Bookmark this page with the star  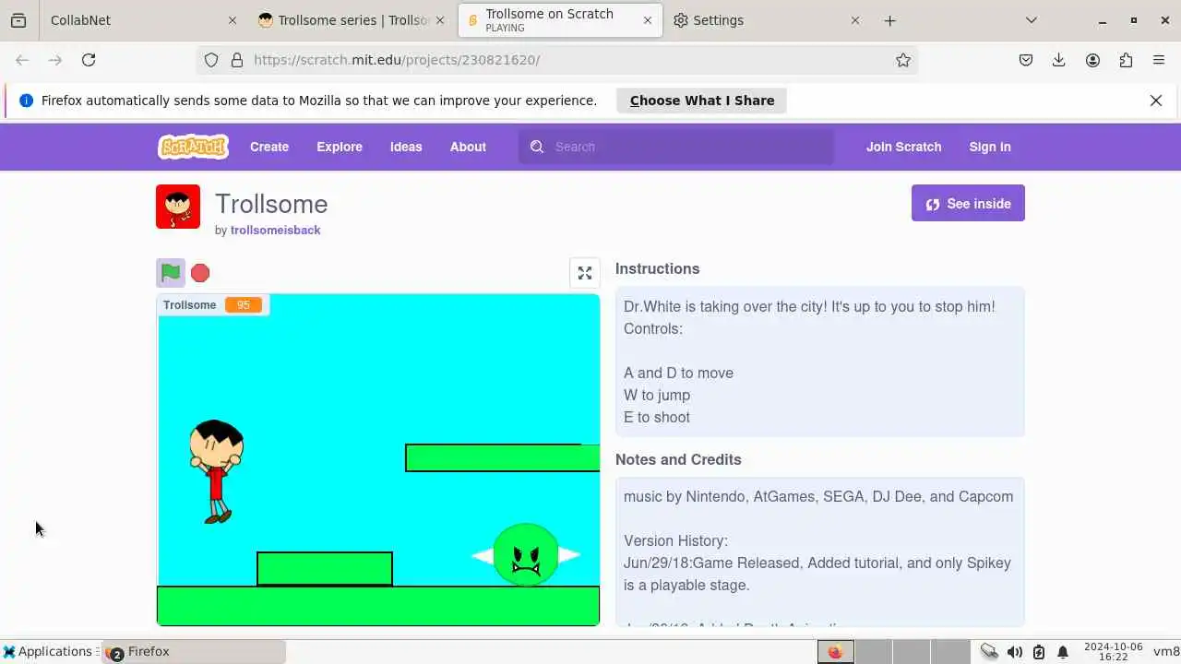pos(903,60)
